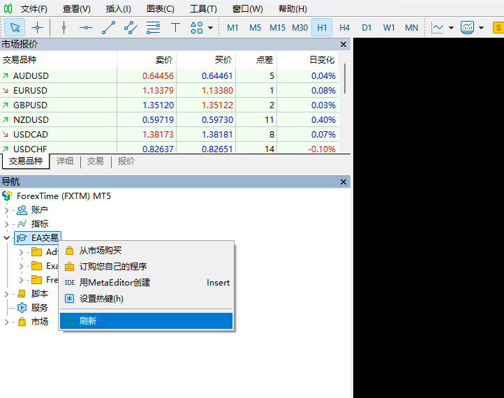Select the vertical line drawing tool
The height and width of the screenshot is (398, 504).
[64, 27]
